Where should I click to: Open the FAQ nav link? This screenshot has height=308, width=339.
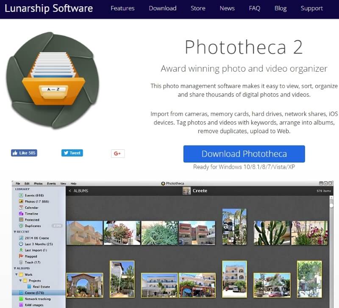tap(255, 8)
